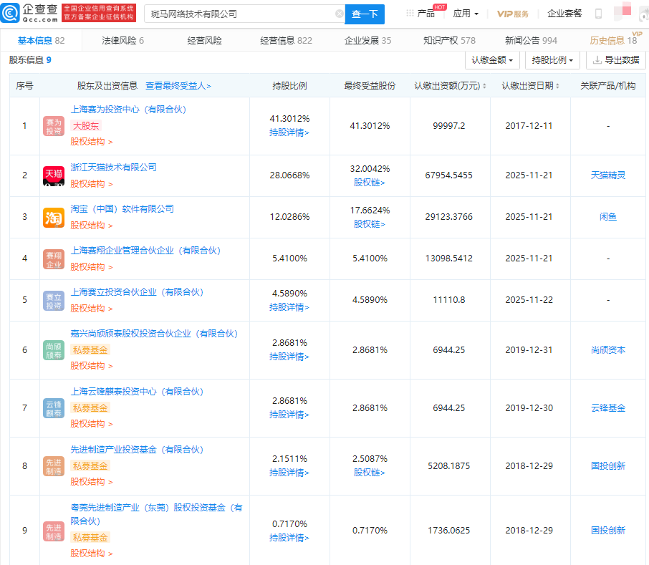This screenshot has height=565, width=649.
Task: Expand 股权结构 for 浙江天猫技术有限公司
Action: click(x=91, y=184)
